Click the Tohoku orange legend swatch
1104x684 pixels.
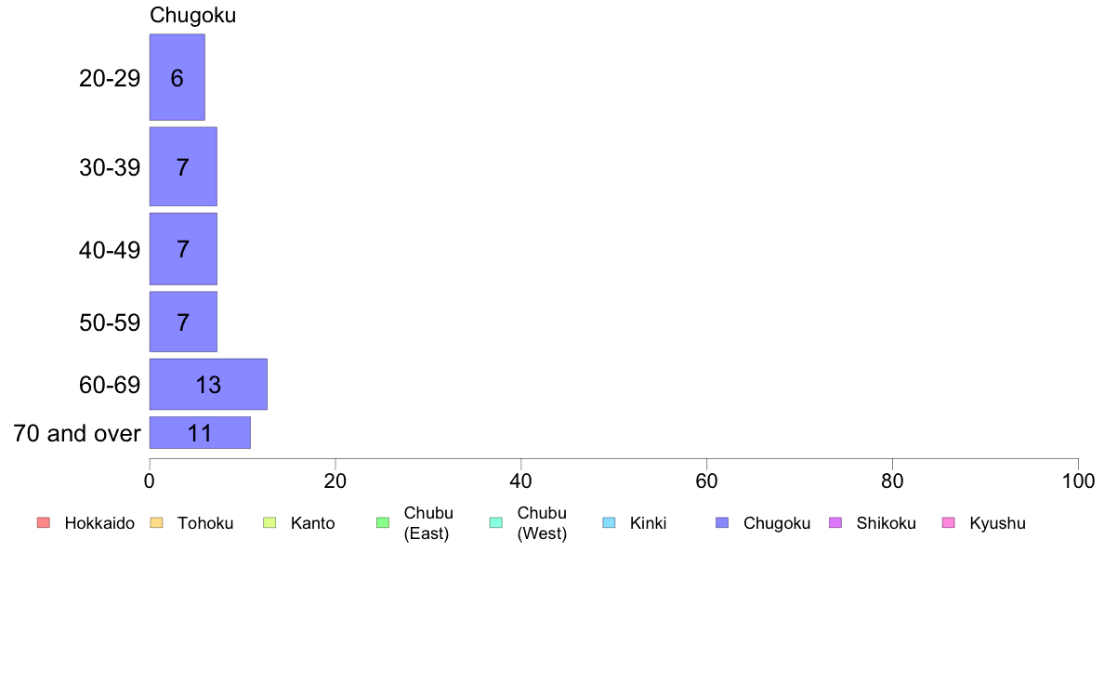click(x=156, y=522)
